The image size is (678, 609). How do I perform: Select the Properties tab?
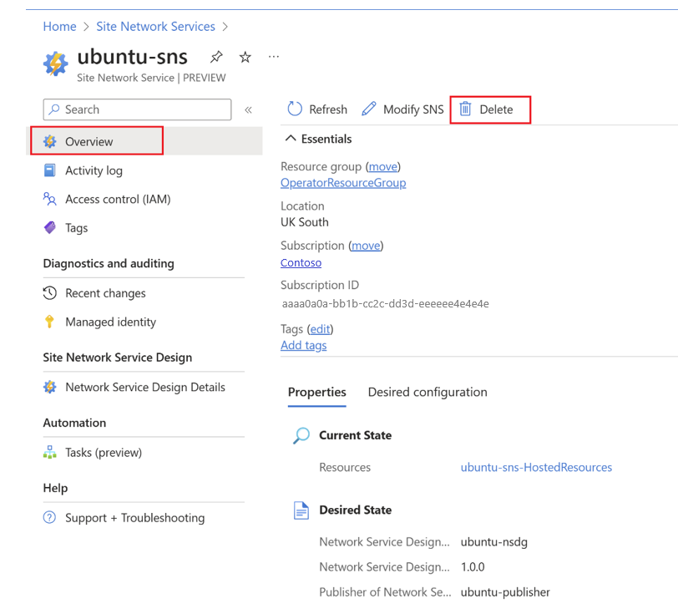(x=316, y=392)
